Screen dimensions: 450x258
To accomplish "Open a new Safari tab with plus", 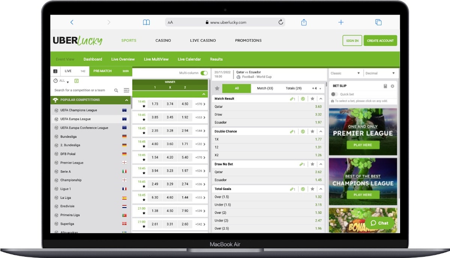I will tap(341, 22).
